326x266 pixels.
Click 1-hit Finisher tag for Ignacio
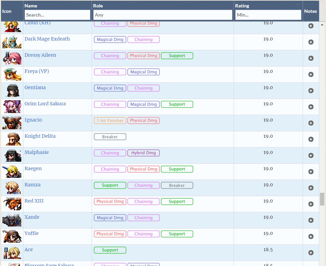[x=110, y=121]
